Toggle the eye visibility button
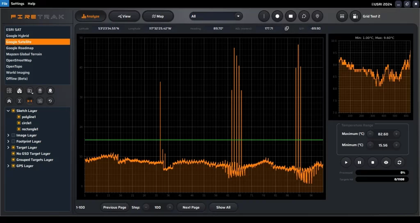Image resolution: width=420 pixels, height=223 pixels. point(386,162)
